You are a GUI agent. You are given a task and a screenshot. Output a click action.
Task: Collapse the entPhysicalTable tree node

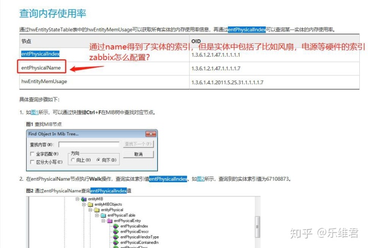pyautogui.click(x=97, y=215)
